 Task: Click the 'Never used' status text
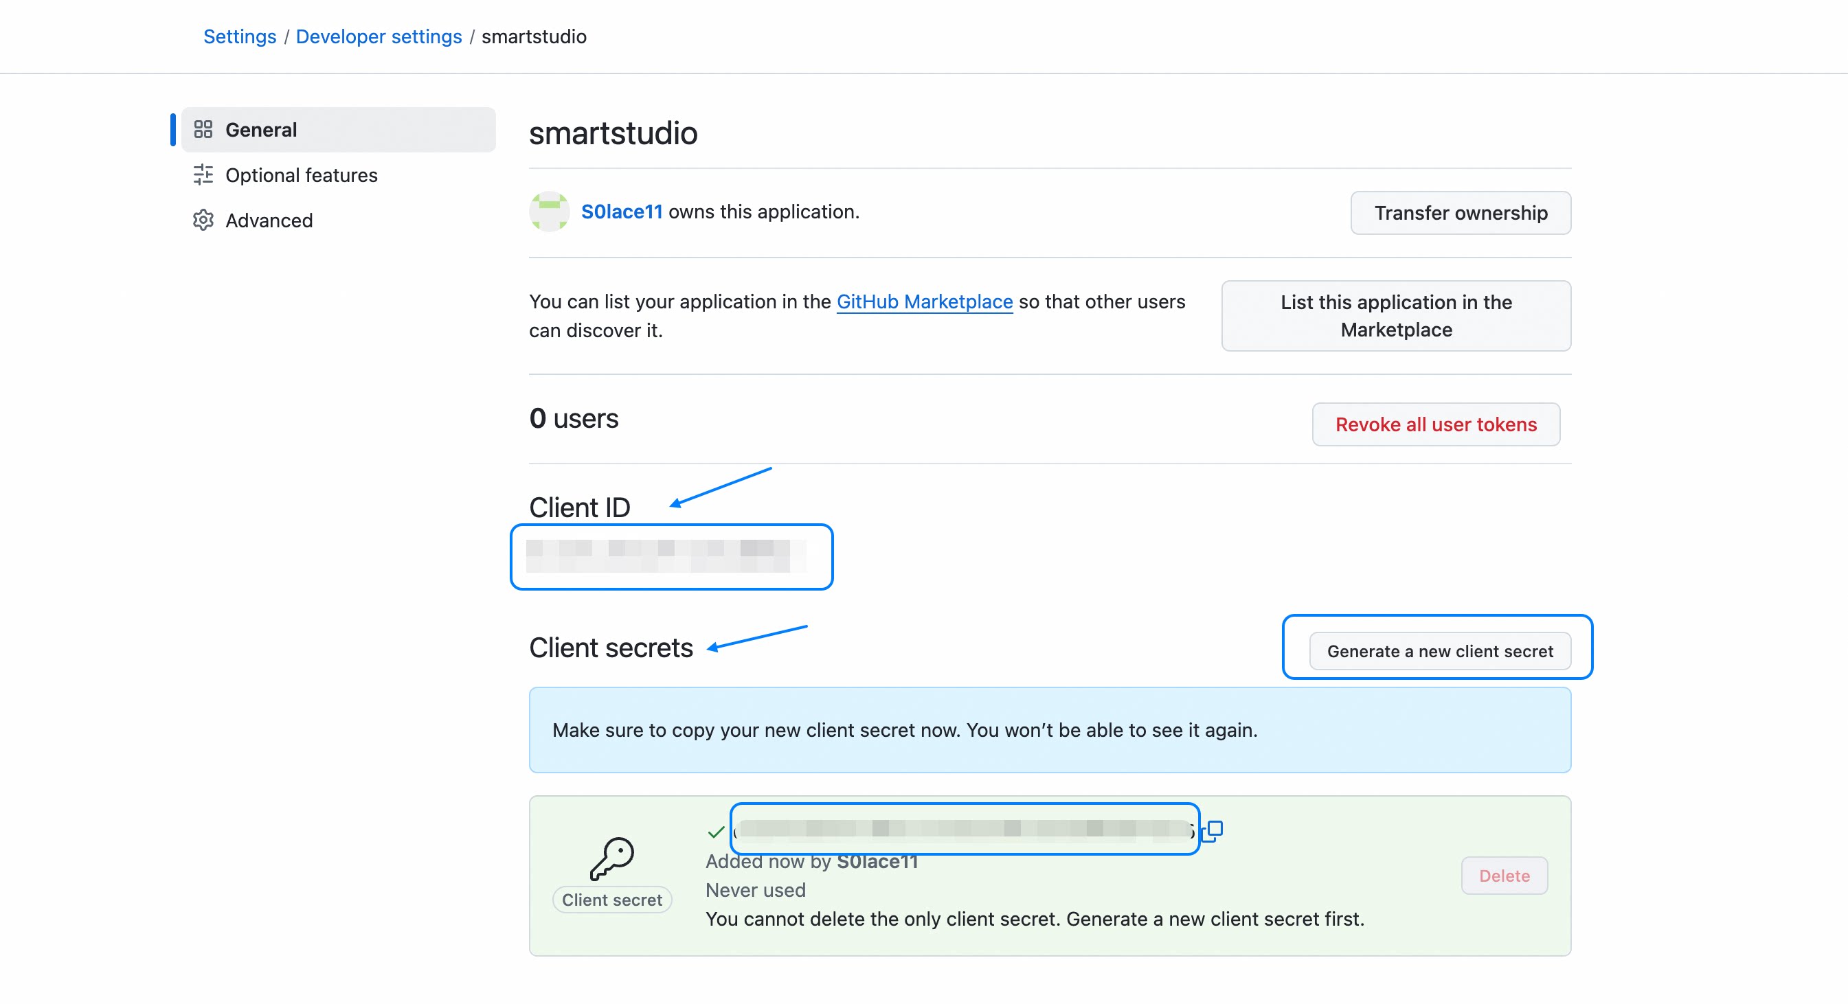click(756, 890)
